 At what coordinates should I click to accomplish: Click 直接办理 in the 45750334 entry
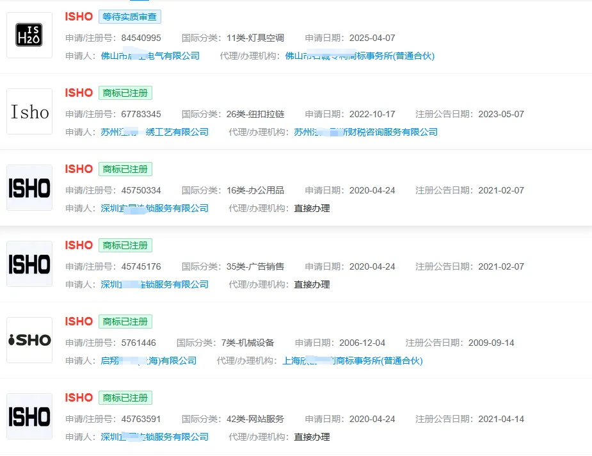tap(312, 209)
